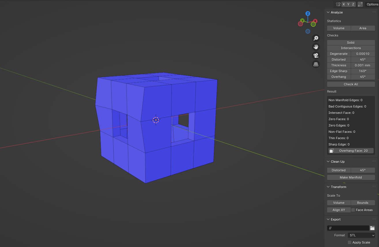Collapse the Transform panel
379x247 pixels.
328,187
